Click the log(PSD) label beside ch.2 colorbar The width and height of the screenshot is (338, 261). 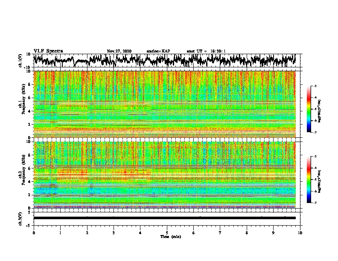(320, 181)
